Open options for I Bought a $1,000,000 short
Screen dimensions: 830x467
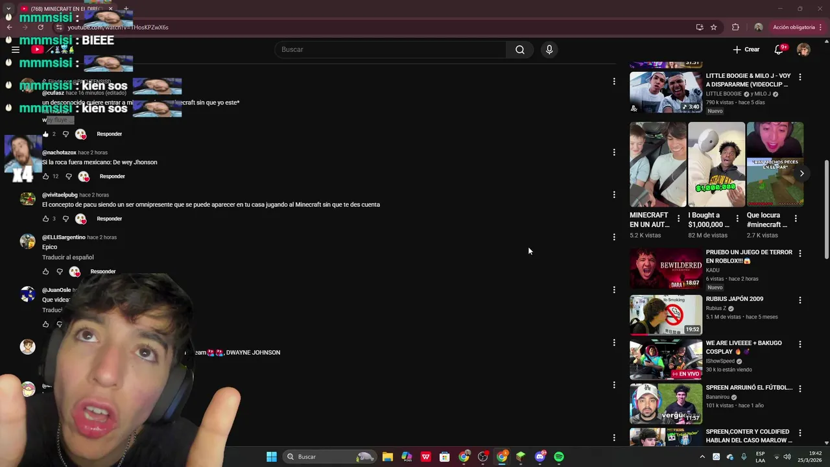tap(737, 219)
